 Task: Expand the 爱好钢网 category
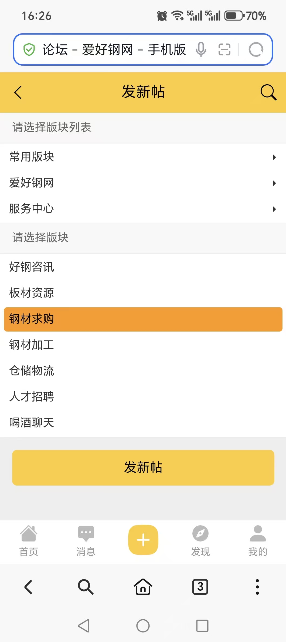[x=143, y=183]
